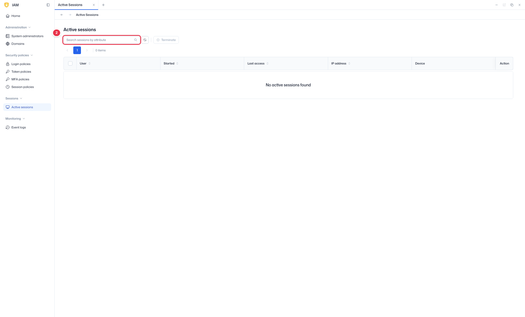Open Login policies lock icon
The height and width of the screenshot is (317, 525).
pos(8,64)
